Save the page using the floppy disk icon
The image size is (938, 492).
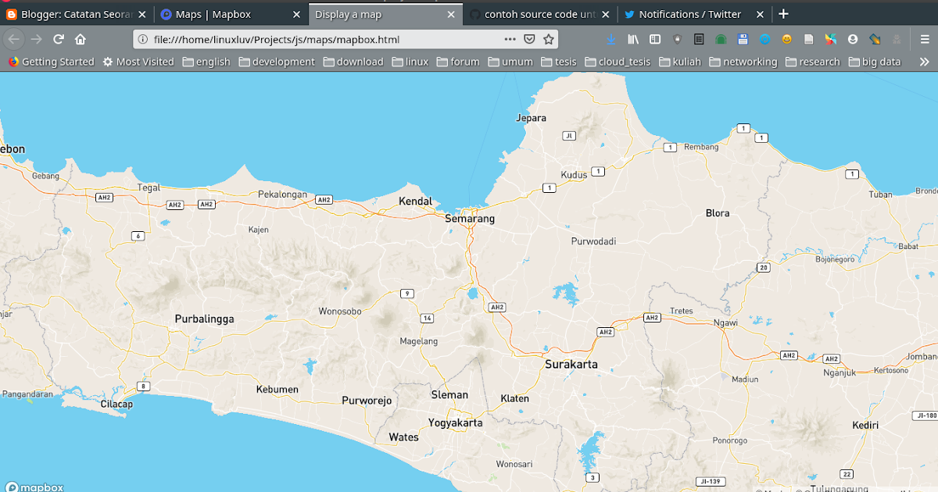pos(743,39)
